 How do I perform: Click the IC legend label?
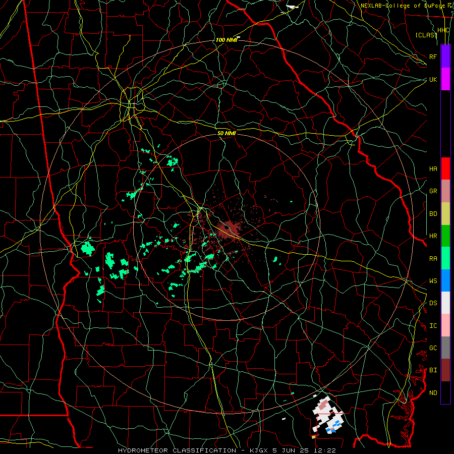433,326
